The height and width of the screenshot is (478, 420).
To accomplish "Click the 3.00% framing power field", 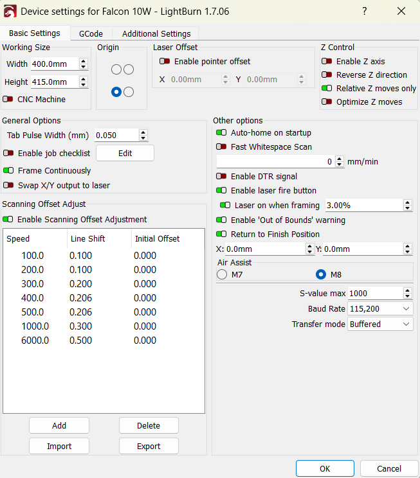I will (x=364, y=205).
